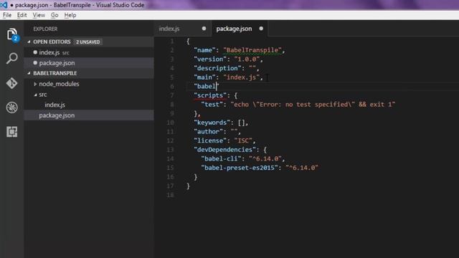Open the Explorer view in activity bar
This screenshot has width=459, height=258.
(12, 35)
